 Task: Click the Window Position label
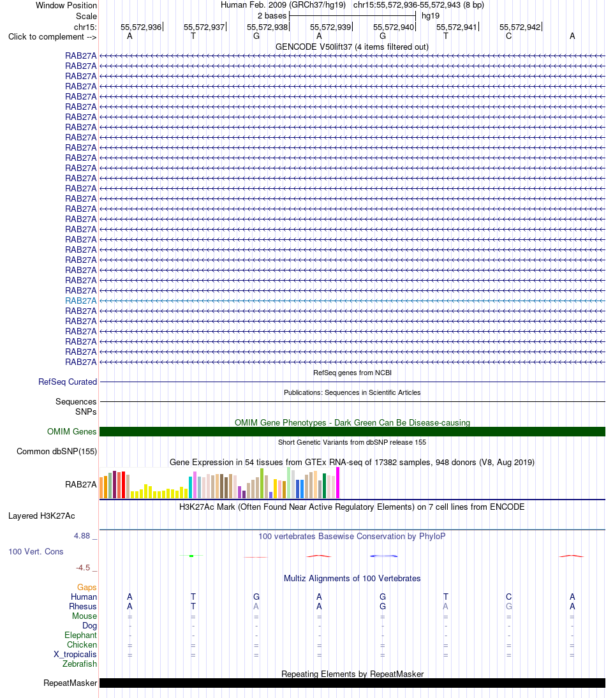(66, 5)
